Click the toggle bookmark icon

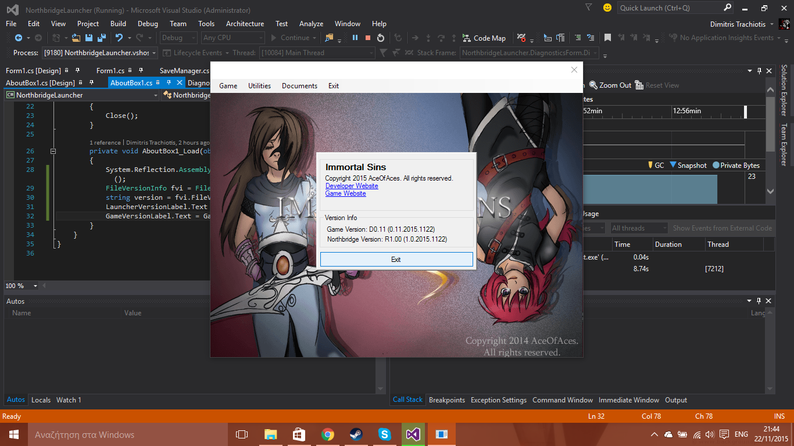tap(607, 38)
